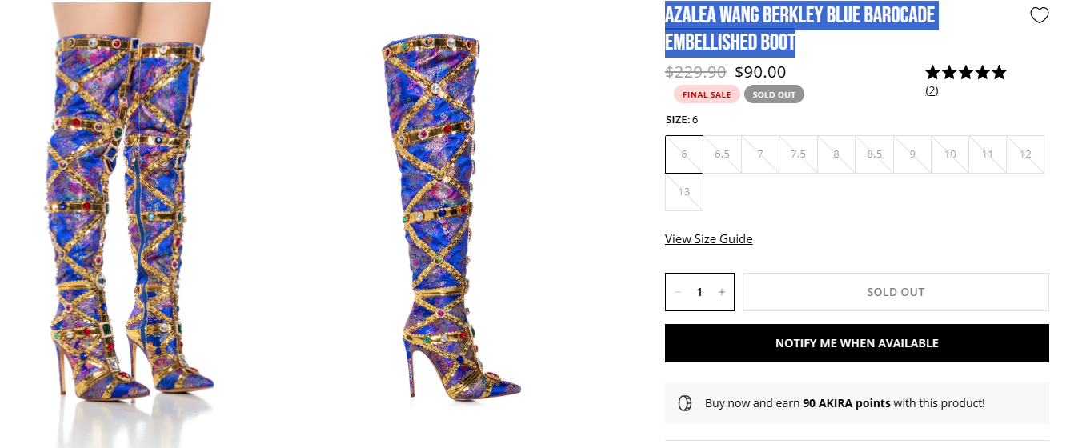
Task: Decrease quantity with minus icon
Action: (x=678, y=292)
